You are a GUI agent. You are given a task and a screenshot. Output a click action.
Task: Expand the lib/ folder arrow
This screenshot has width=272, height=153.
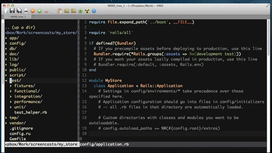[x=6, y=59]
